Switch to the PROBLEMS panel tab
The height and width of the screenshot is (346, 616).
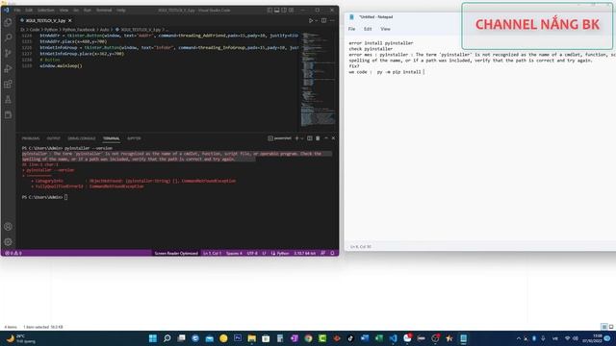[x=31, y=138]
